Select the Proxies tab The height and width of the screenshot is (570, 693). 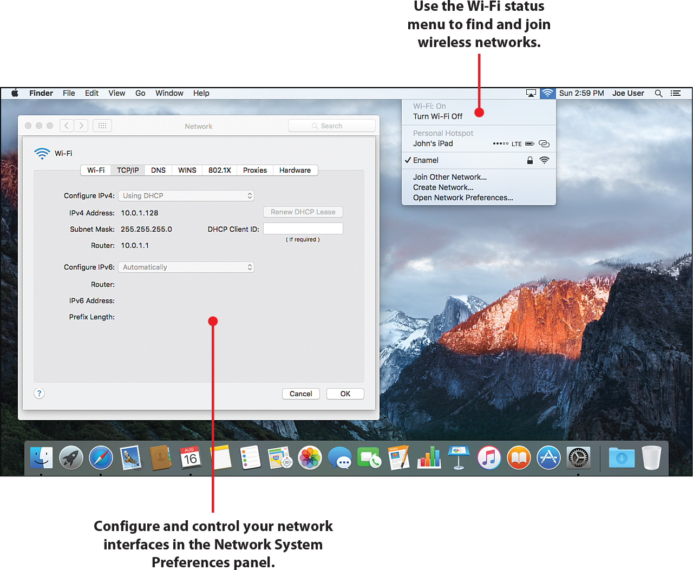(x=255, y=170)
